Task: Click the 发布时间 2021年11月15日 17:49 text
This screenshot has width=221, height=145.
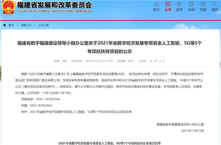Action: click(x=92, y=61)
